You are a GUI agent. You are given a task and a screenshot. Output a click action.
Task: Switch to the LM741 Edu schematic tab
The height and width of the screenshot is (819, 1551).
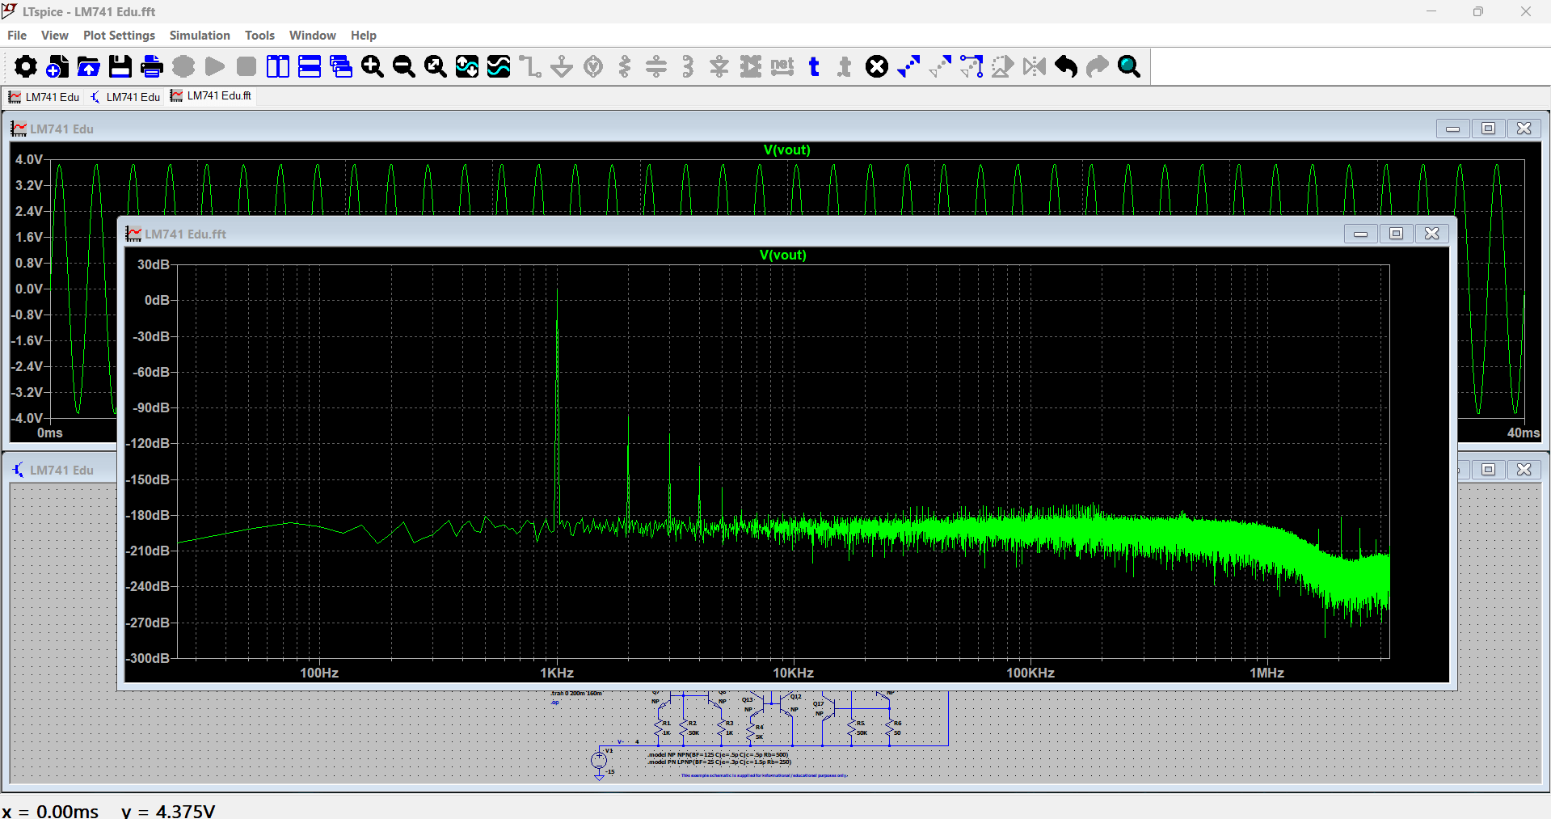125,97
